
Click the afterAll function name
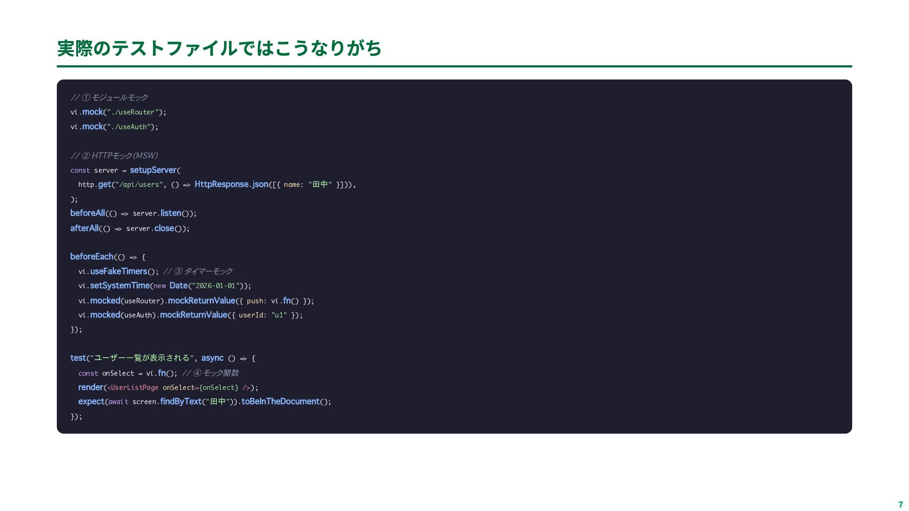pos(84,228)
